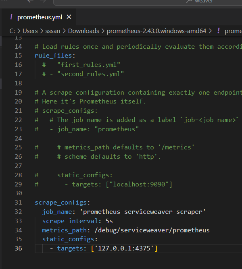Image resolution: width=242 pixels, height=269 pixels.
Task: Click the 'rule_files' key on line 15
Action: 53,56
